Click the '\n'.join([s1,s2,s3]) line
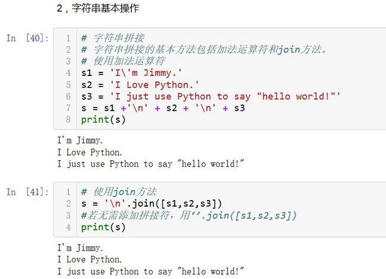This screenshot has width=386, height=279. 151,204
